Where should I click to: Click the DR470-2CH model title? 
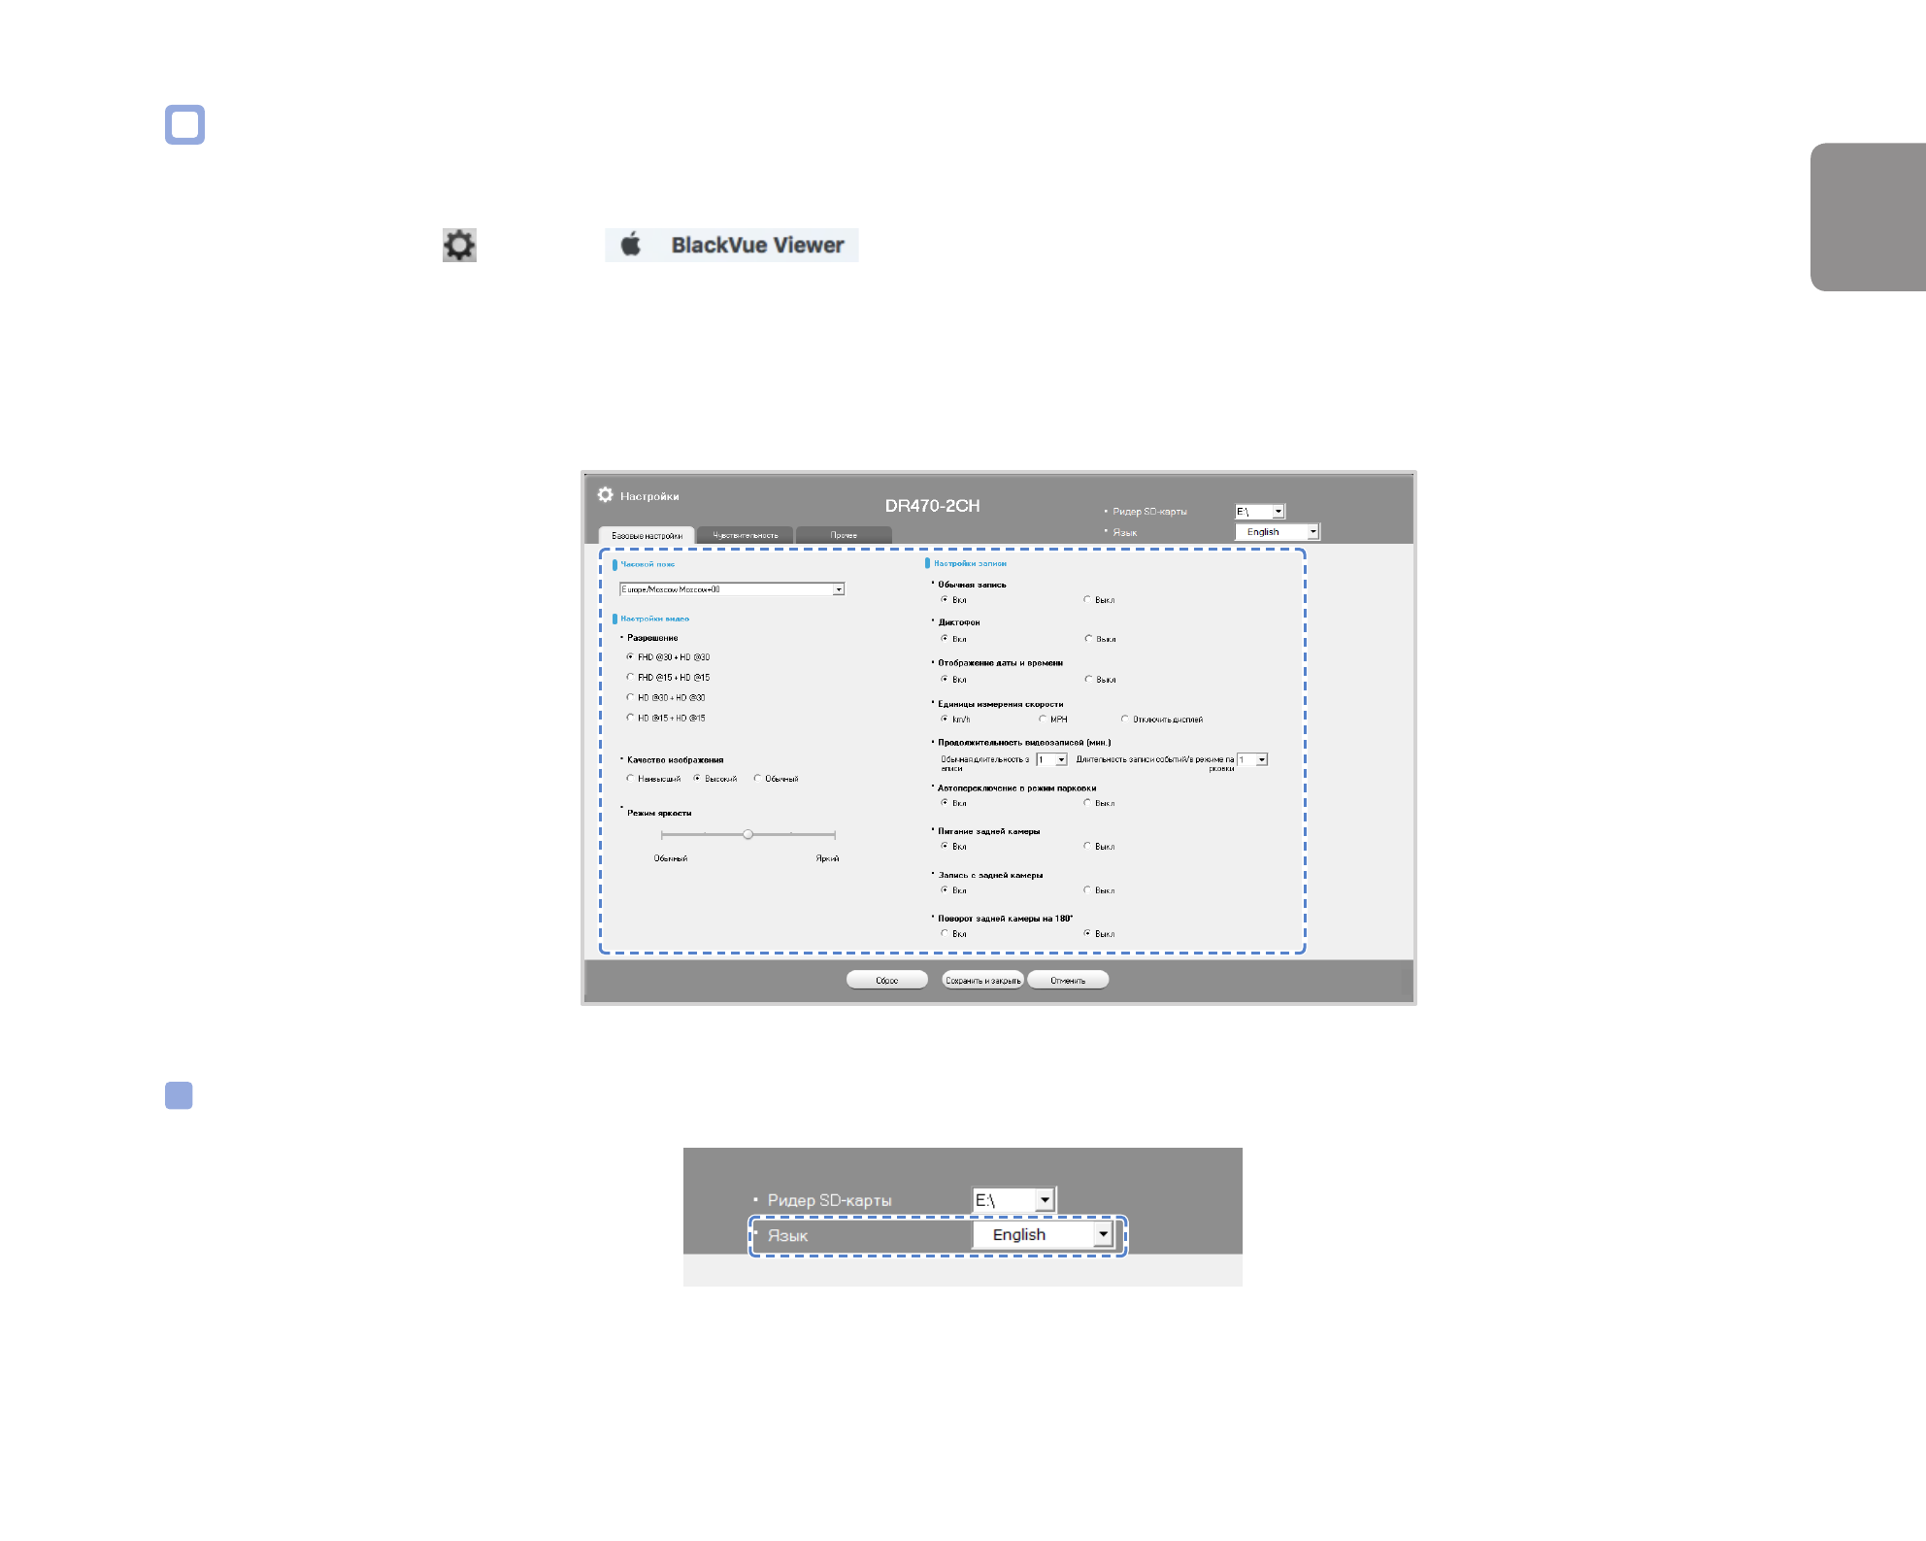(x=932, y=506)
